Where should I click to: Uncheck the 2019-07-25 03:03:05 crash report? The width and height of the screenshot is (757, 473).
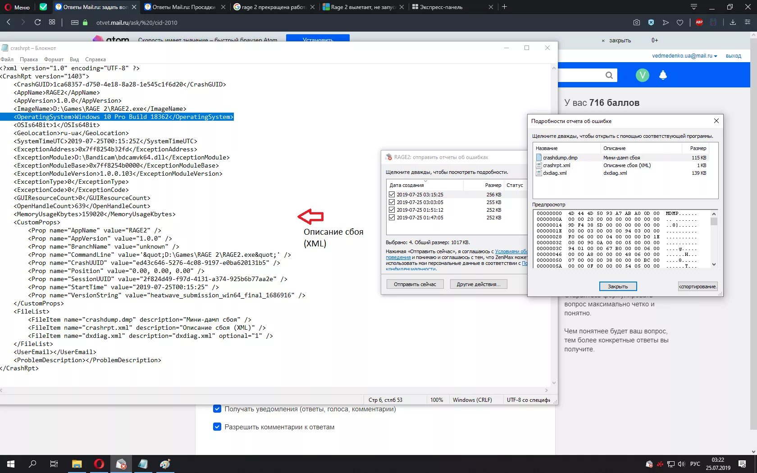click(392, 202)
